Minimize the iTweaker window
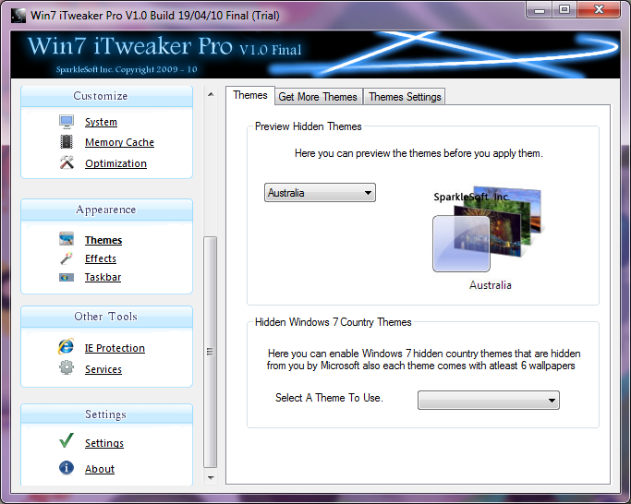Viewport: 631px width, 504px height. tap(540, 9)
